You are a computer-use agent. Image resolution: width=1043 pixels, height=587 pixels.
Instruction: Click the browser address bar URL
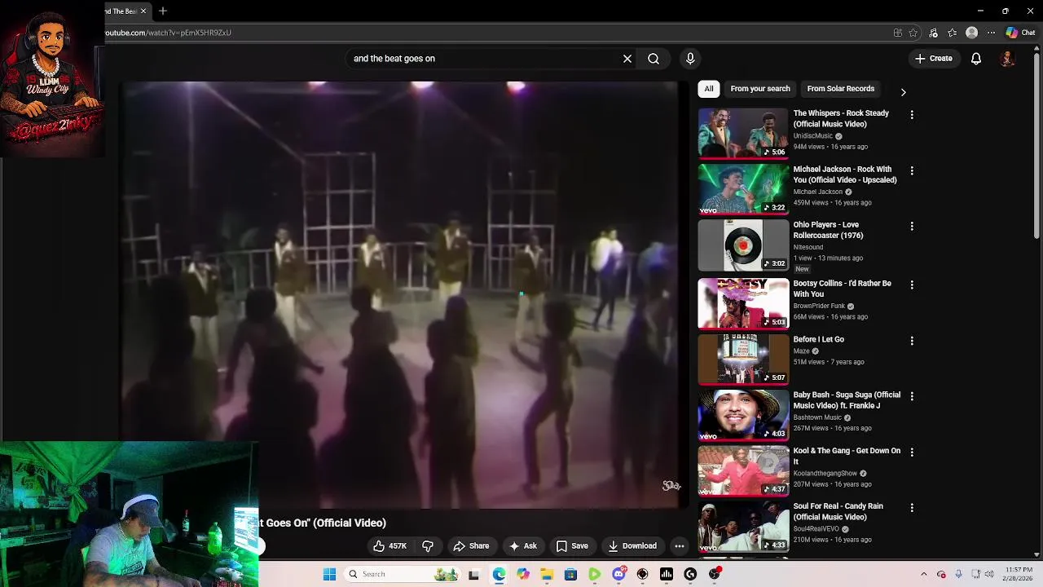(x=169, y=33)
